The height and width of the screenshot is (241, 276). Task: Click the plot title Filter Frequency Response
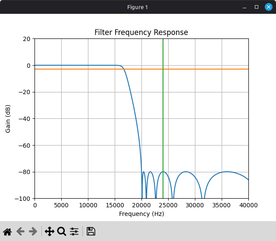(x=141, y=33)
